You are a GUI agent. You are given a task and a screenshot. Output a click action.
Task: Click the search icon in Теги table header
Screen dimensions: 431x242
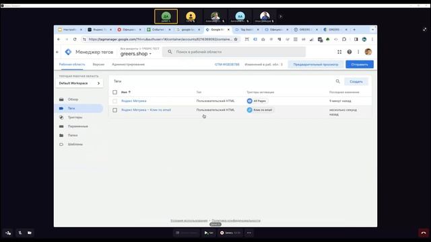click(x=338, y=81)
